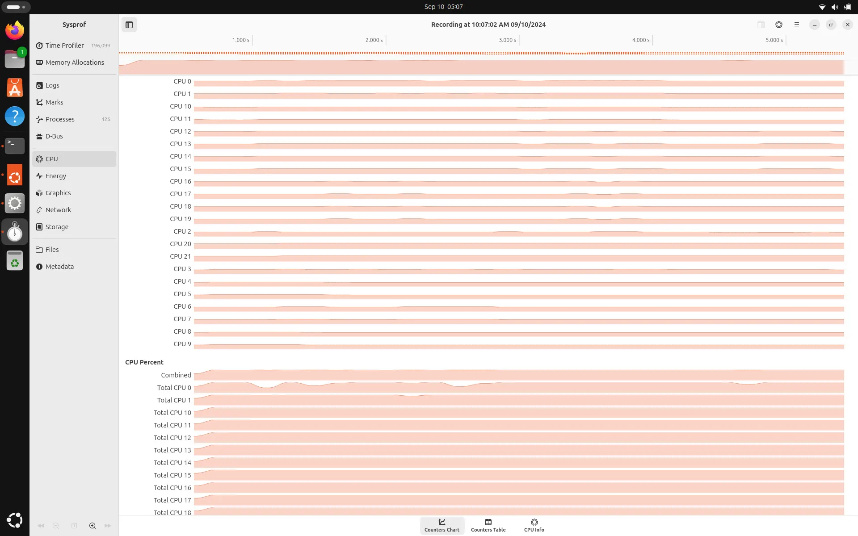
Task: Click the 3.000 s timeline marker
Action: [x=508, y=40]
